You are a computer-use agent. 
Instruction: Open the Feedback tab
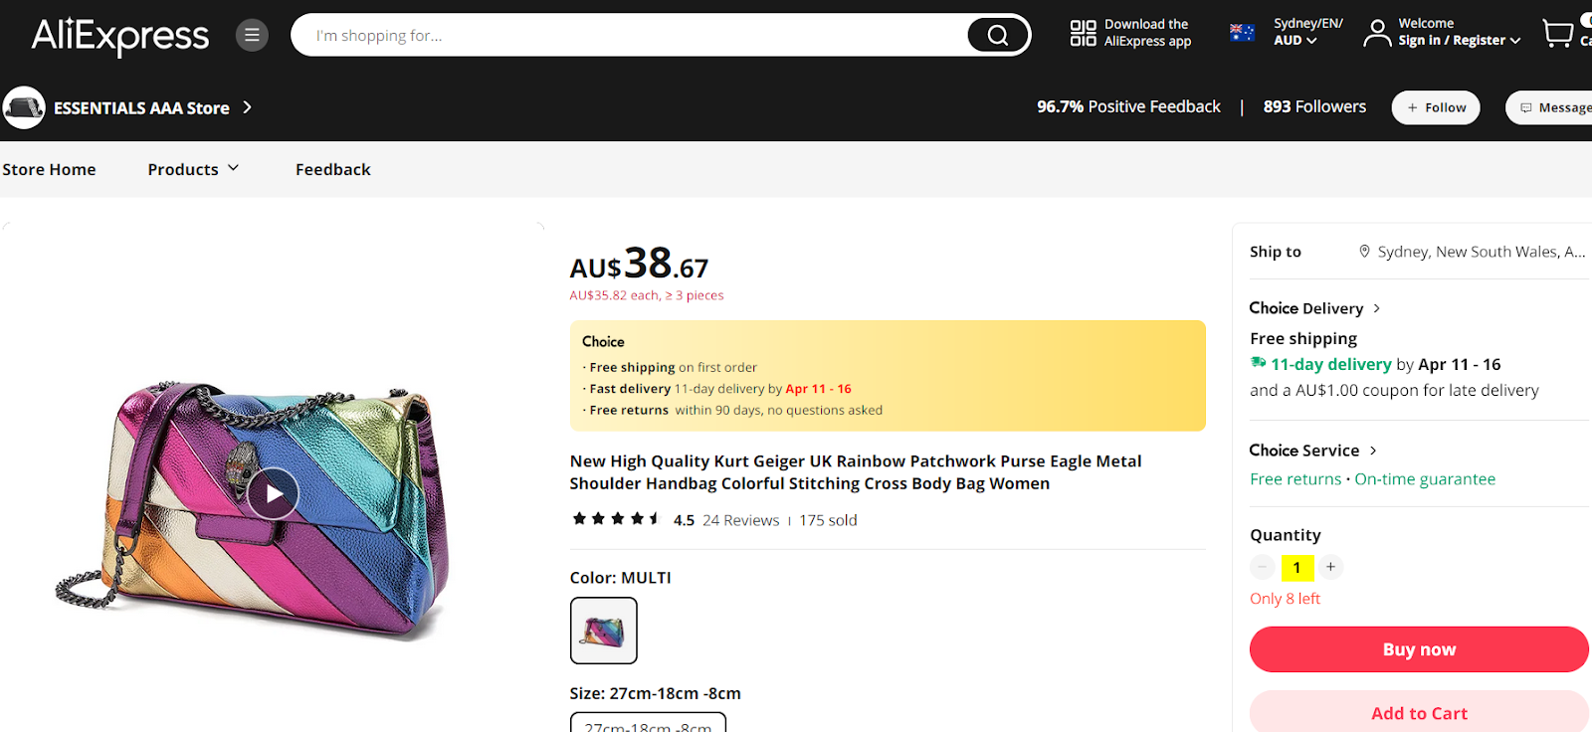[332, 169]
